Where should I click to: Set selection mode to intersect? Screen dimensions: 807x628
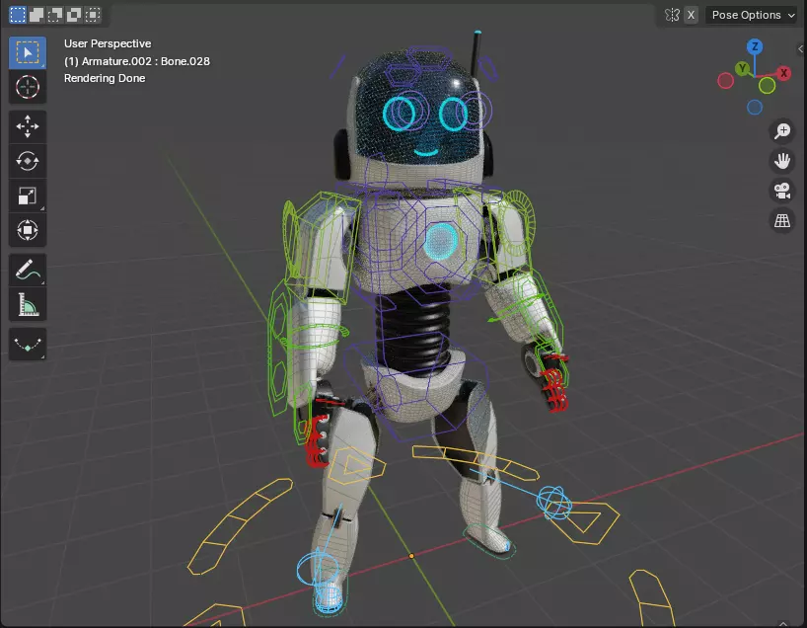(93, 15)
